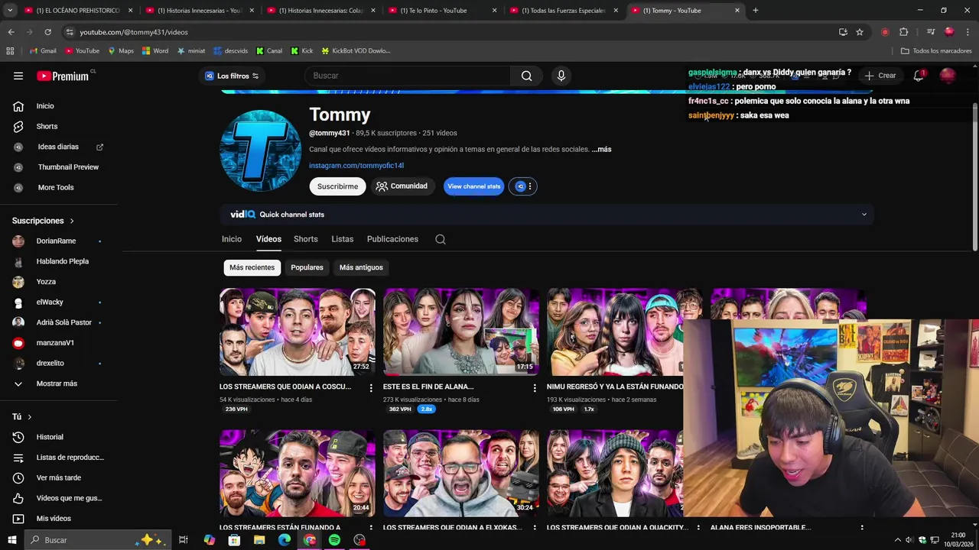Select the Populares filter chip

(307, 267)
